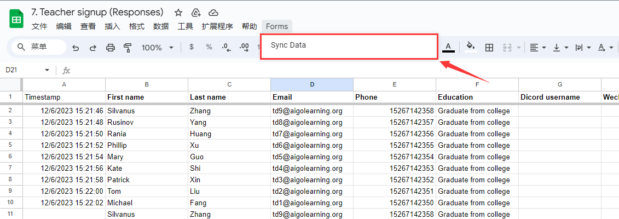This screenshot has width=619, height=219.
Task: Open the cell borders tool
Action: [489, 48]
